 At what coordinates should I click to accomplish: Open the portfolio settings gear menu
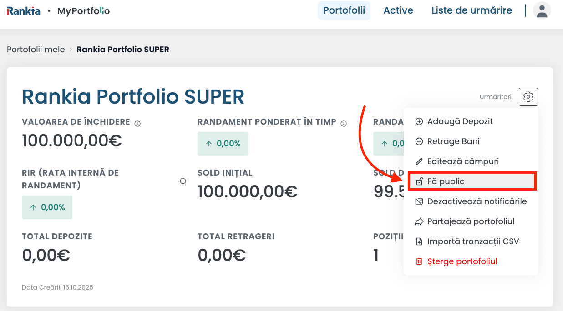coord(528,97)
